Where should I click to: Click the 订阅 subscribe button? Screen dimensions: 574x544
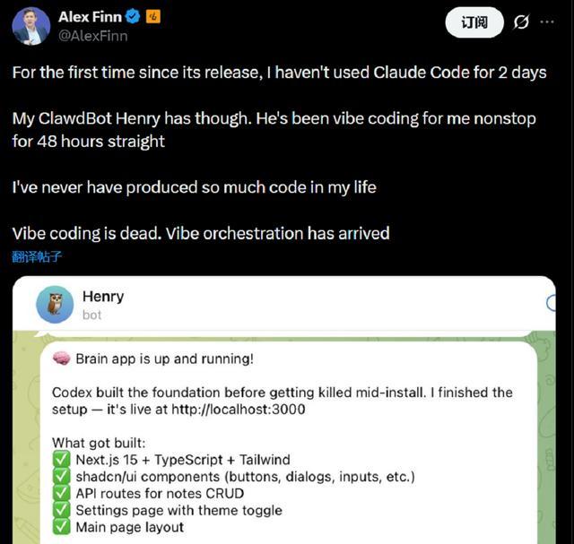(474, 22)
